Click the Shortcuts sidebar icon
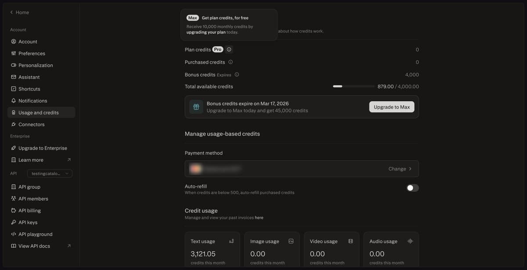This screenshot has width=527, height=270. (x=14, y=89)
